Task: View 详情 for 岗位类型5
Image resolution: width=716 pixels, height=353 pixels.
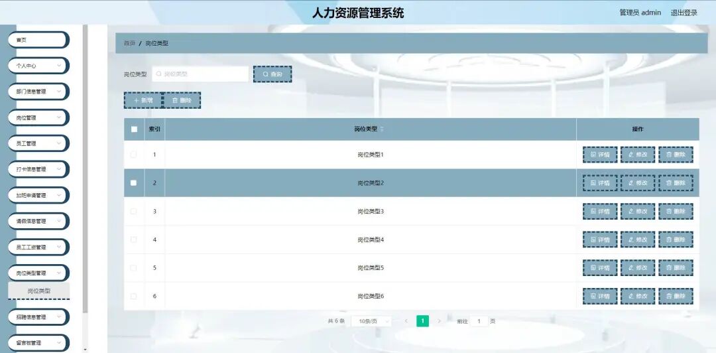Action: 600,268
